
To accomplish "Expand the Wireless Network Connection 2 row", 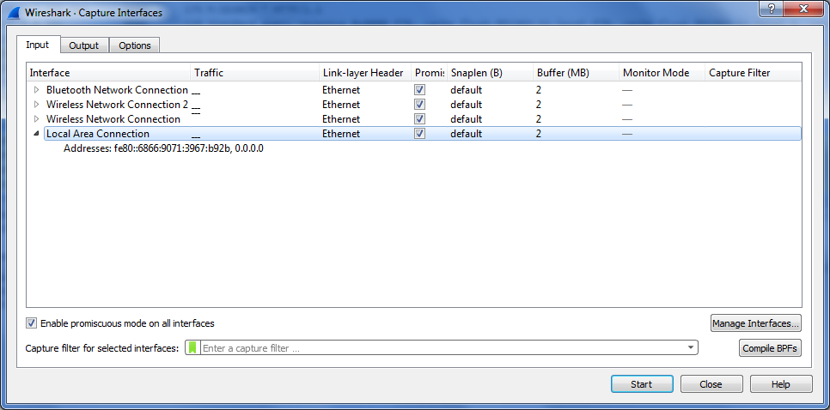I will point(36,104).
